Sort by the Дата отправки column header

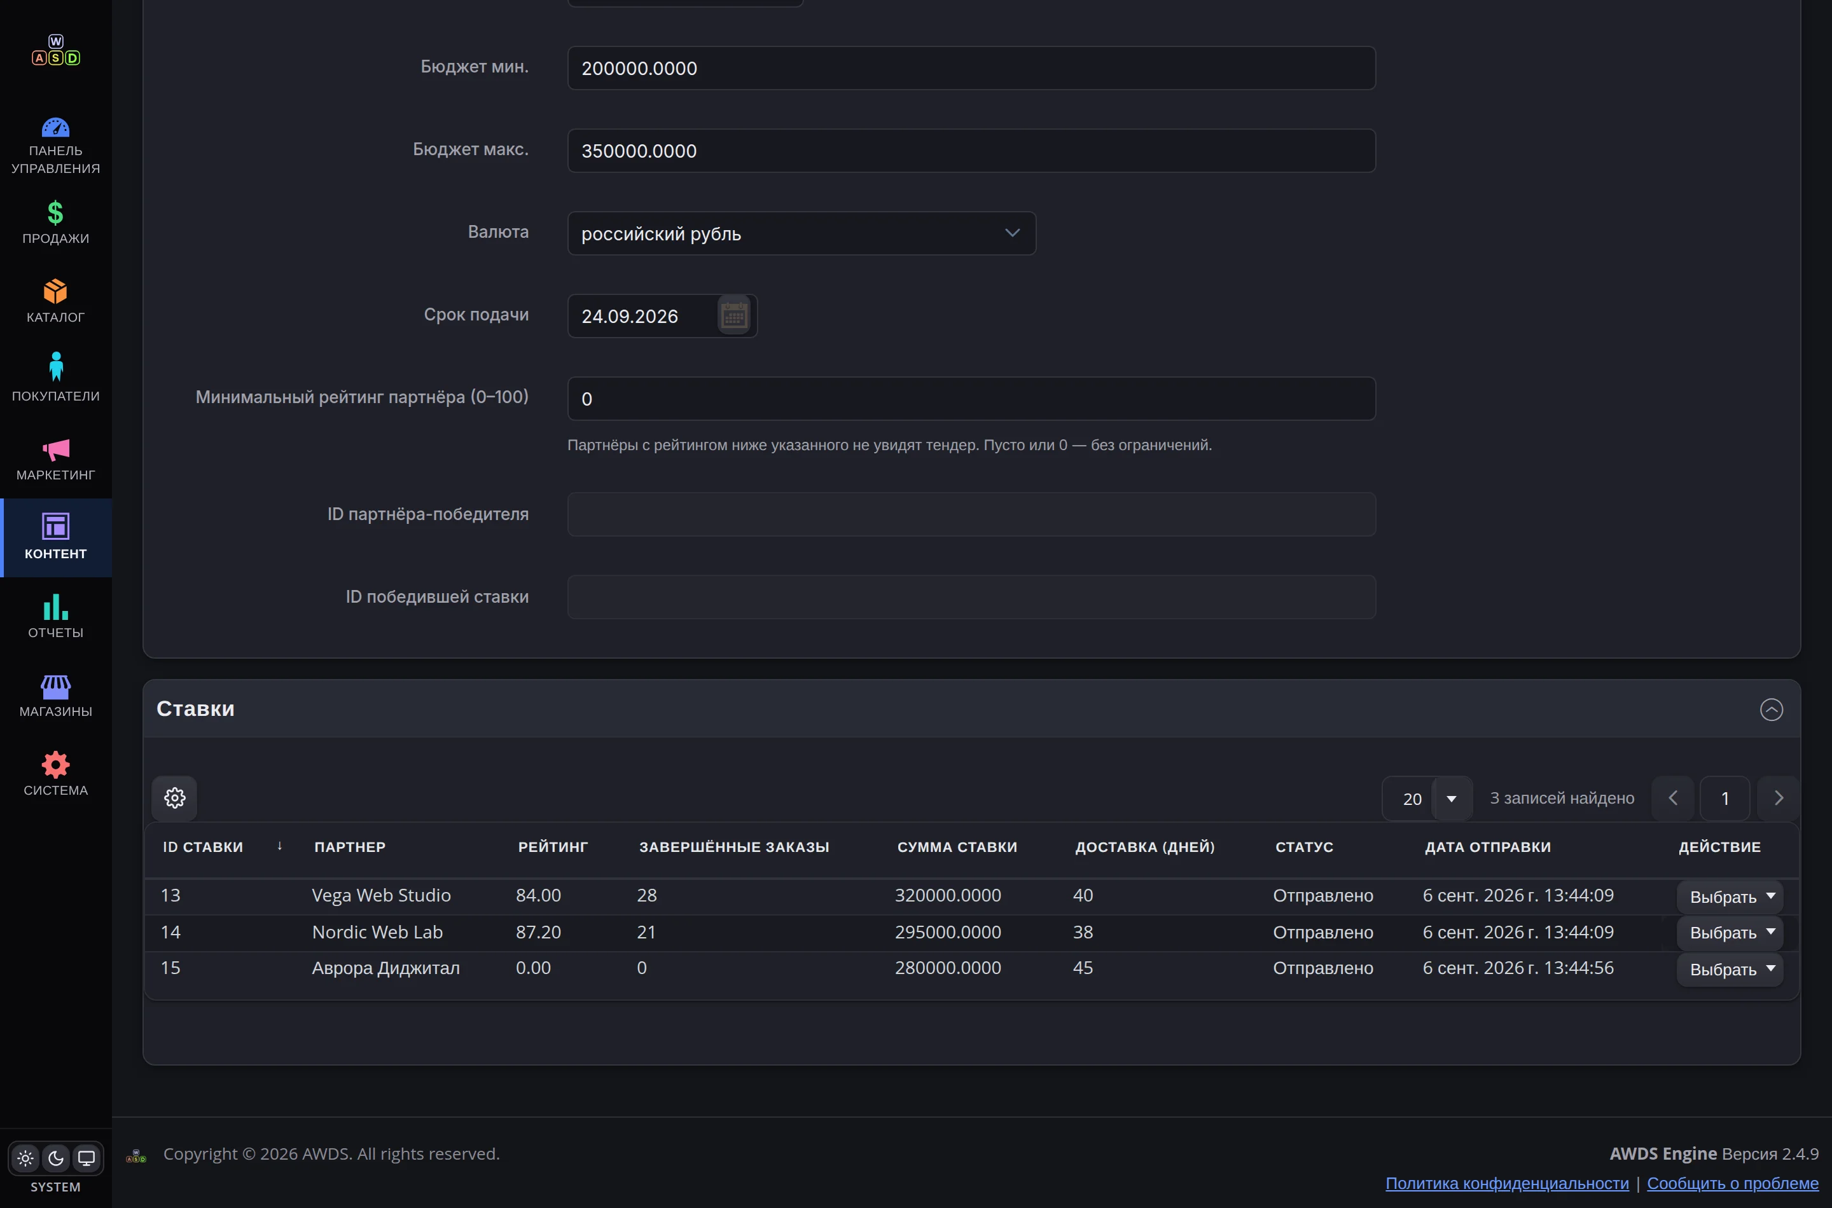(x=1487, y=847)
